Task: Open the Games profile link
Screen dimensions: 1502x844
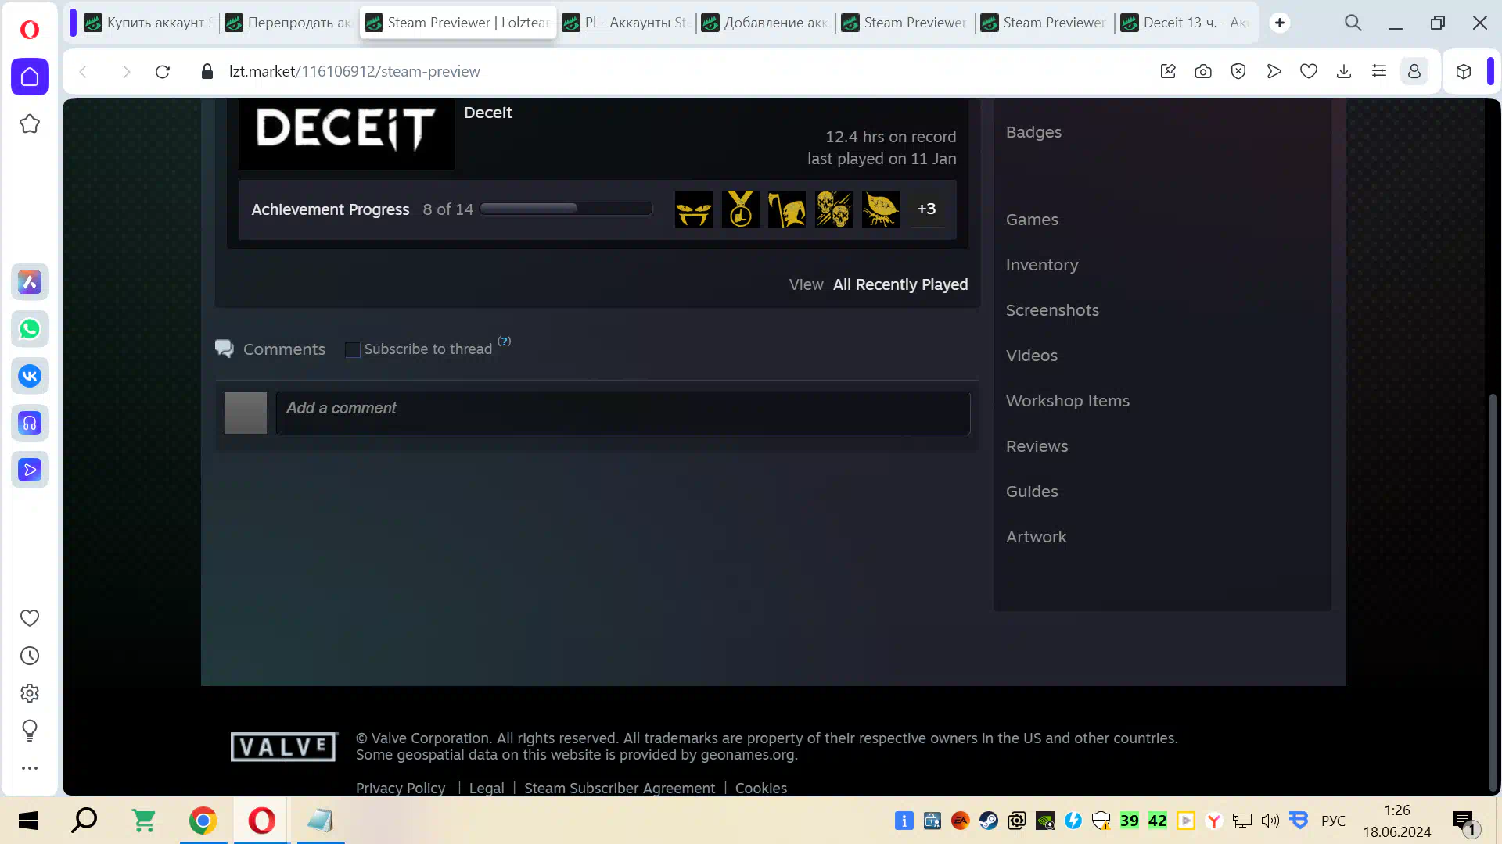Action: (x=1032, y=220)
